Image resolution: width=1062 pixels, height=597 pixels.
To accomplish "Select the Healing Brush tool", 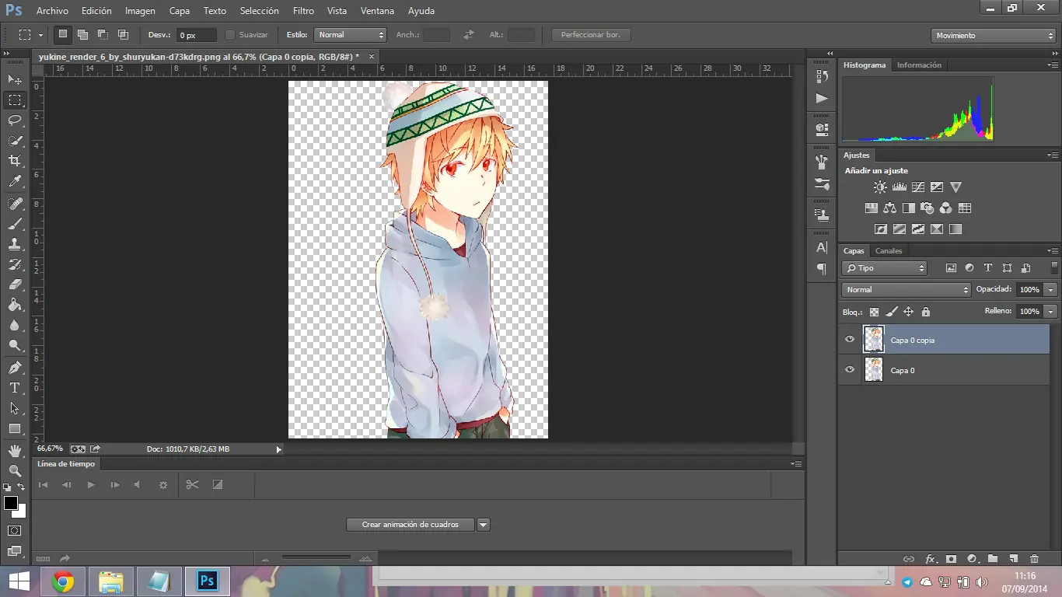I will coord(15,204).
